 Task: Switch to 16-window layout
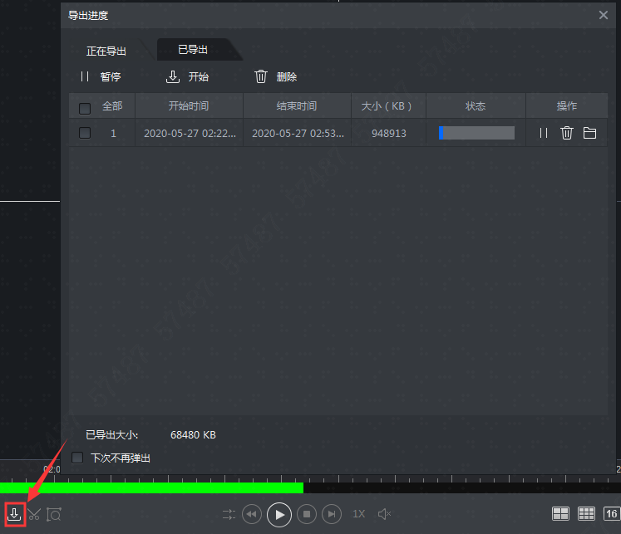[x=612, y=514]
